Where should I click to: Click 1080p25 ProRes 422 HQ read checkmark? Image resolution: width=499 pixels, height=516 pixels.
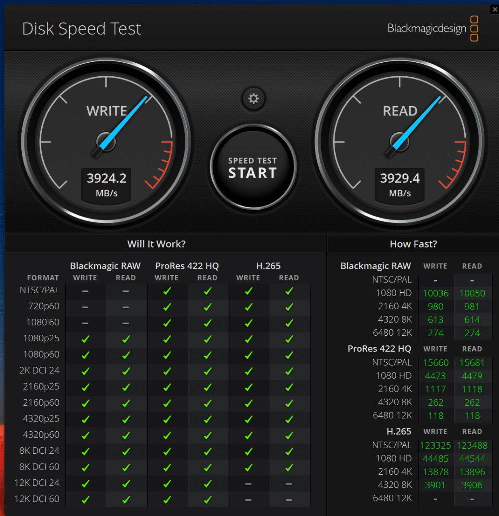[x=208, y=339]
